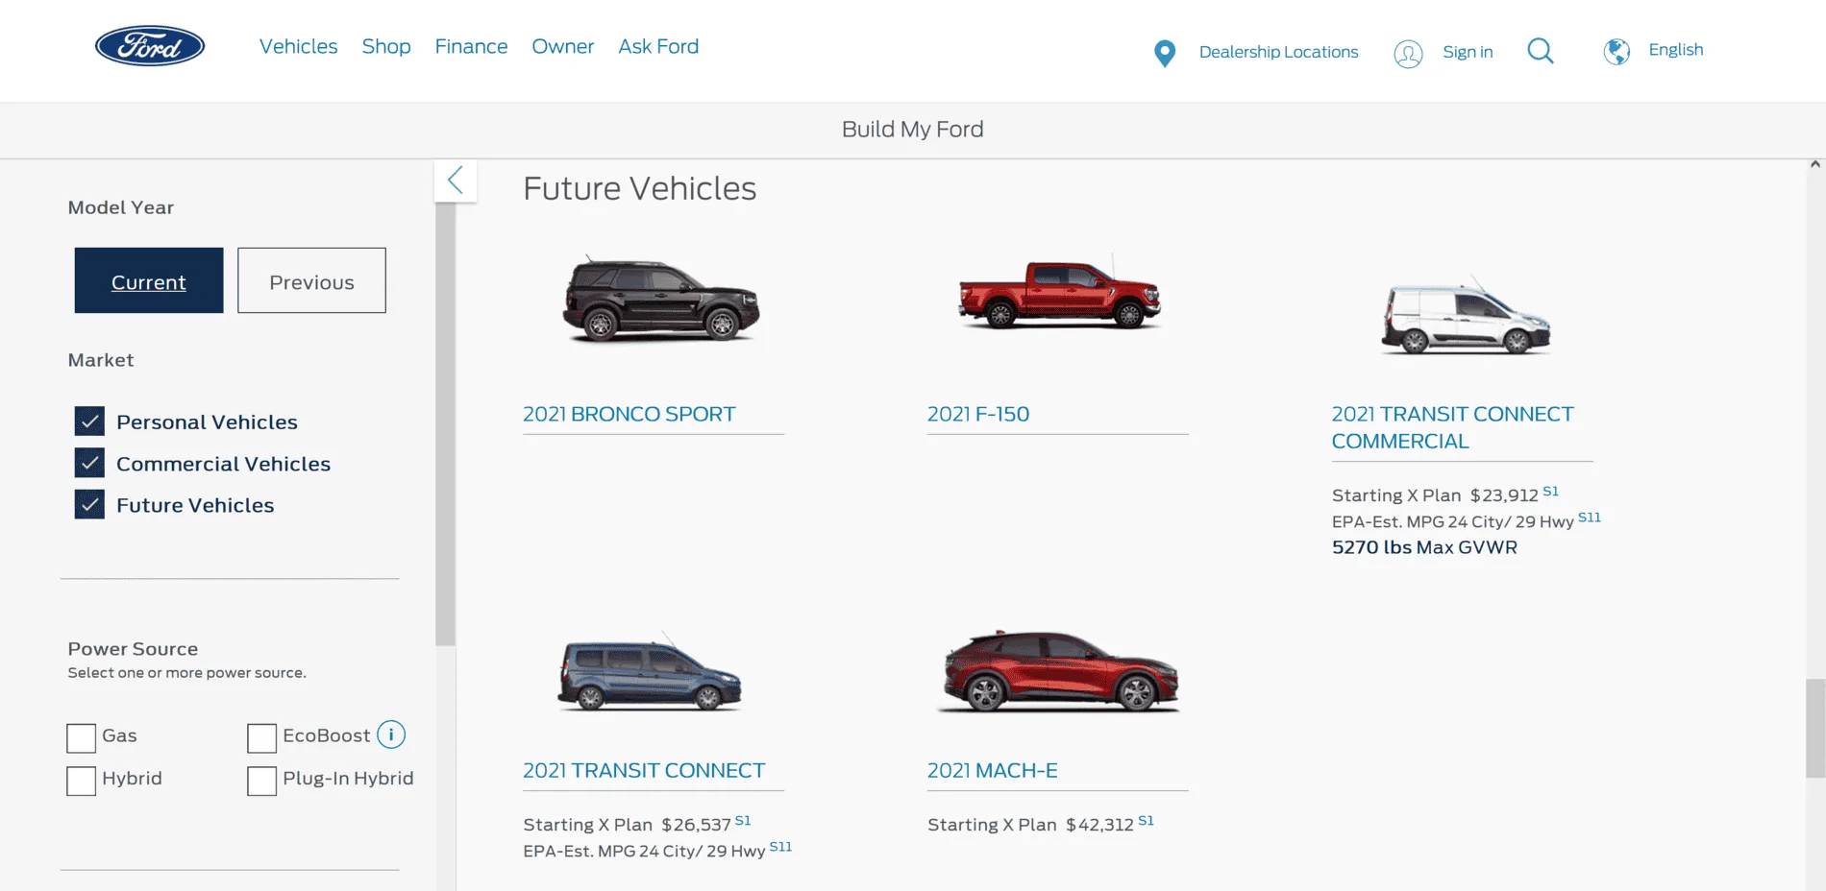Enable the Gas power source checkbox

(x=82, y=738)
